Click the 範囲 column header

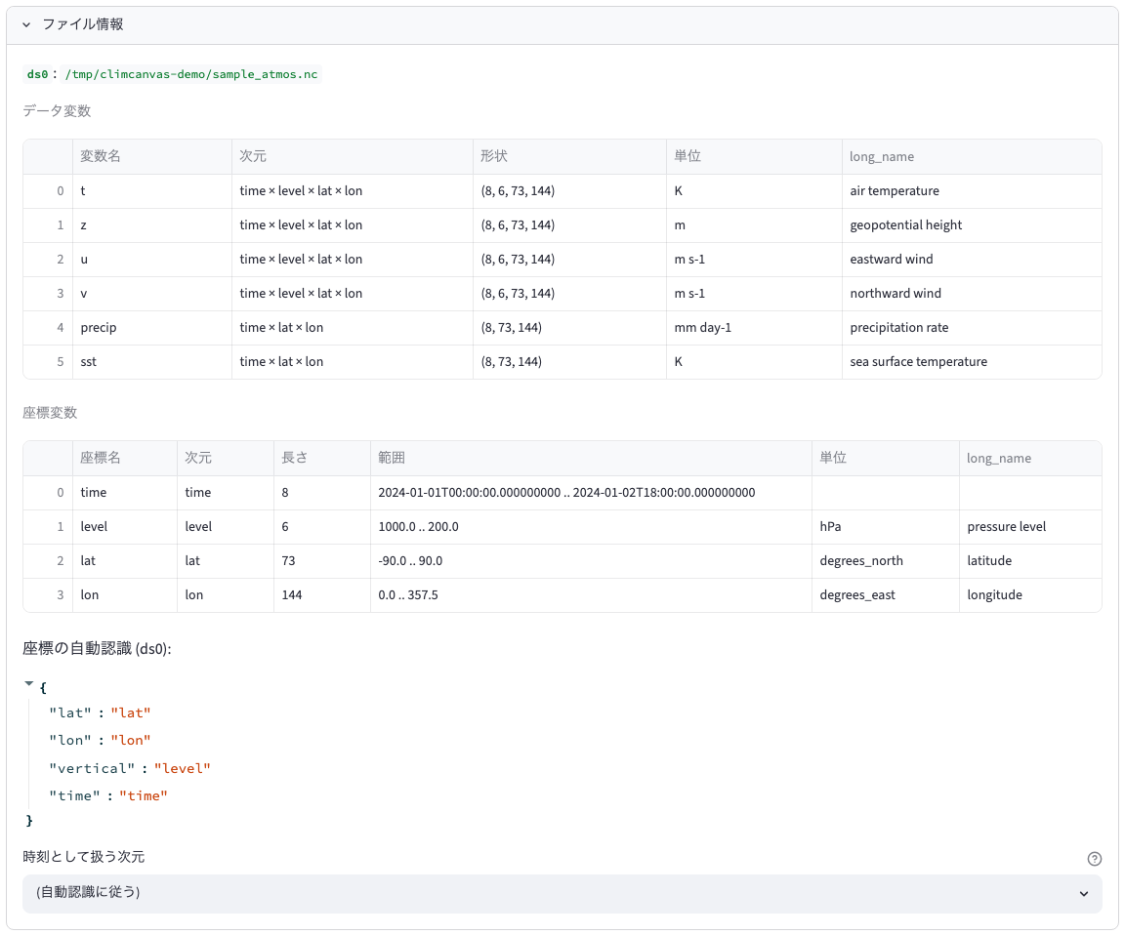pos(591,458)
